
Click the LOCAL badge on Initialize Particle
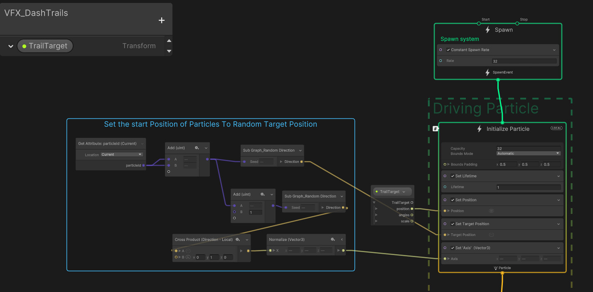pyautogui.click(x=556, y=128)
